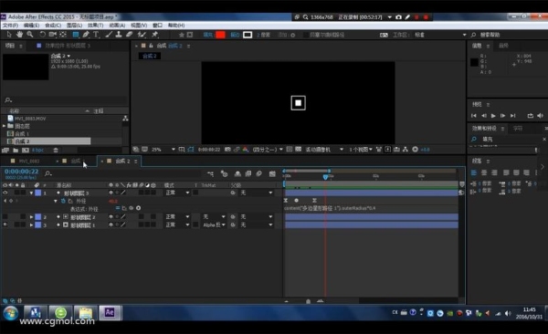Toggle expression enable switch for 外径
Viewport: 548px width, 334px height.
[x=118, y=208]
